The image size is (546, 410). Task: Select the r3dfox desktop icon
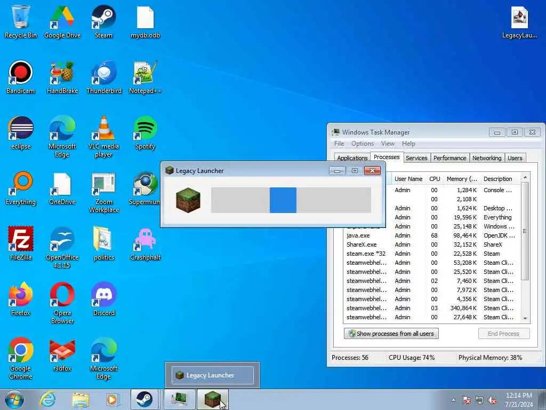(x=62, y=354)
